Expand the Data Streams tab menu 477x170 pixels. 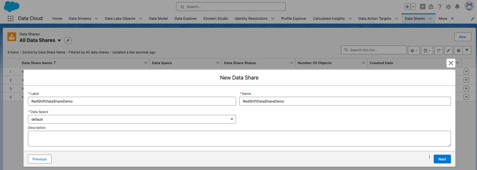(96, 19)
